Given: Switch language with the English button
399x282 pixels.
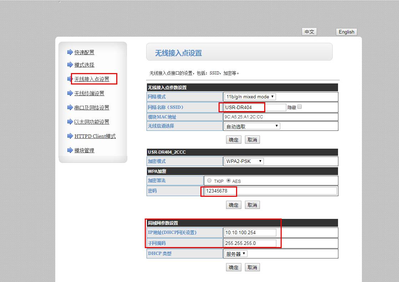Looking at the screenshot, I should click(x=346, y=32).
